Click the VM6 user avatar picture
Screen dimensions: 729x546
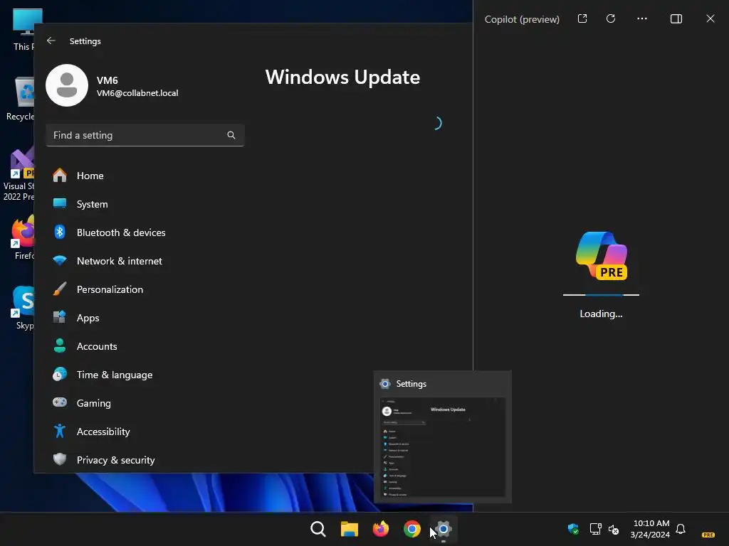pos(67,85)
